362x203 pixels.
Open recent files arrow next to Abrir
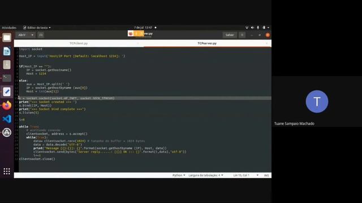[x=32, y=35]
